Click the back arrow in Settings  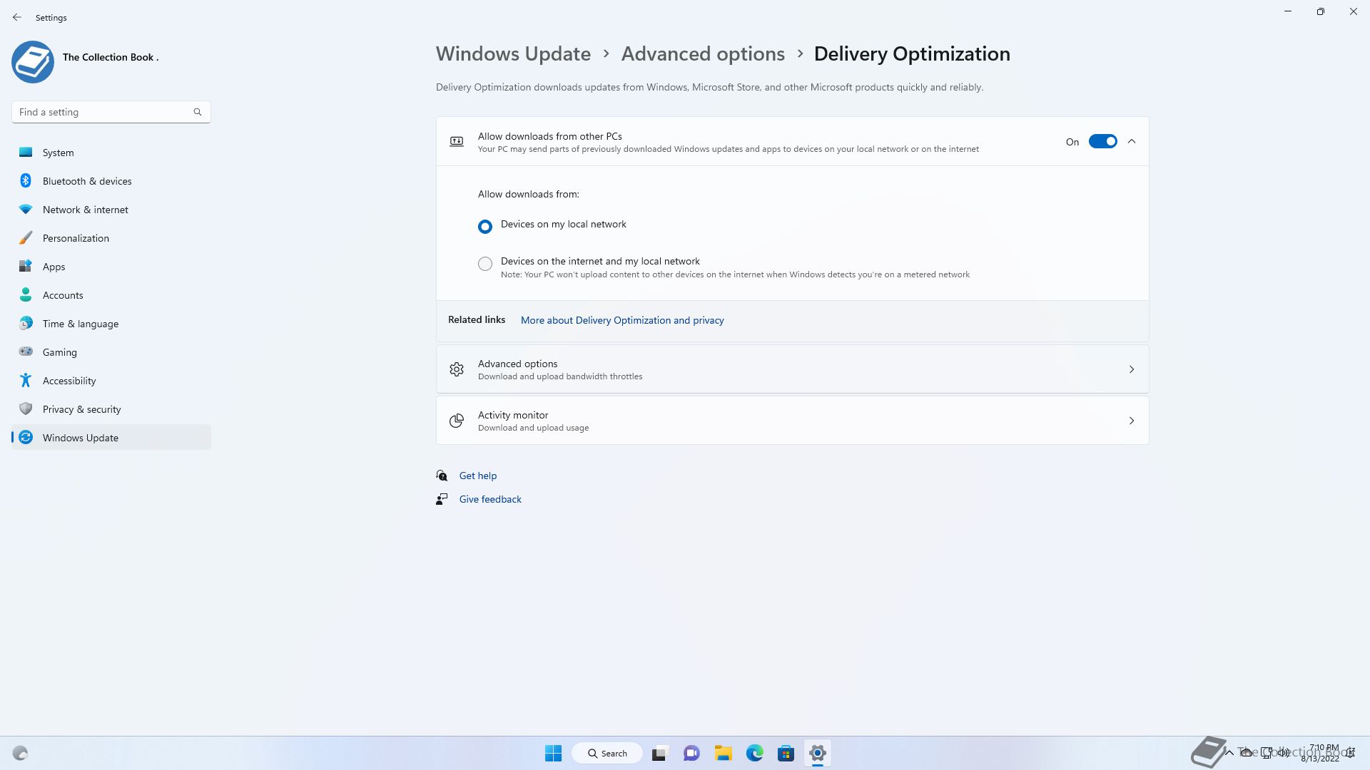point(17,17)
